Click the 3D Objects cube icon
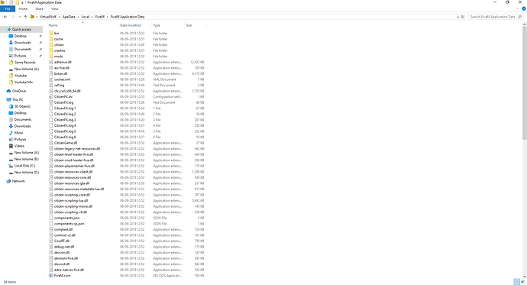Image resolution: width=527 pixels, height=285 pixels. 11,106
